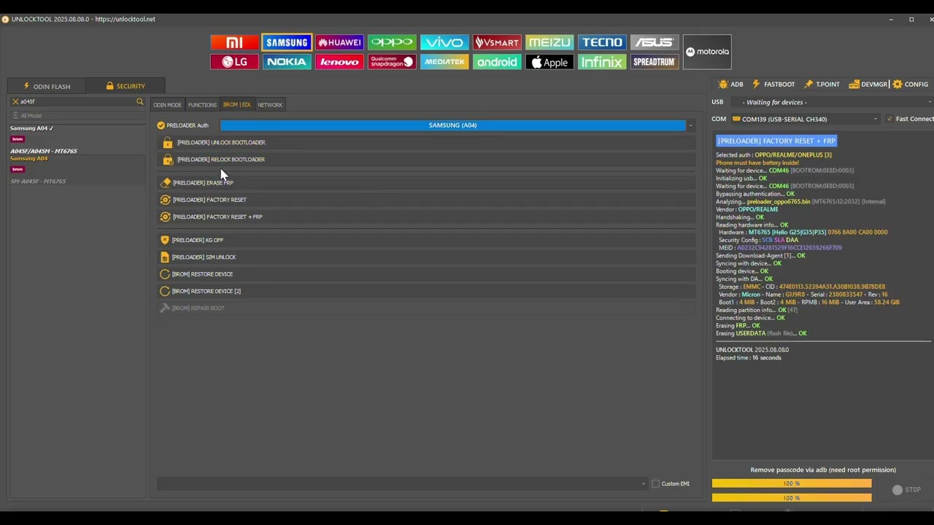This screenshot has height=525, width=934.
Task: Click the lower 100% progress bar
Action: pyautogui.click(x=792, y=498)
